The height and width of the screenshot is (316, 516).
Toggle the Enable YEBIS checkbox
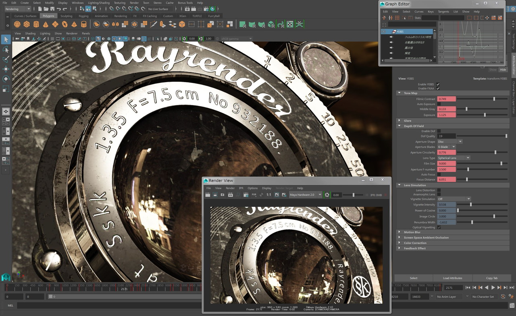(438, 84)
